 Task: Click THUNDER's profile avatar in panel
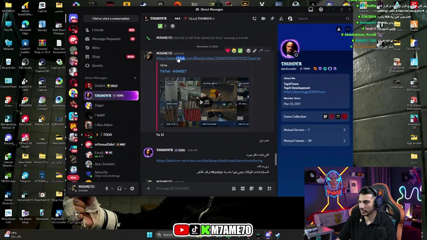[290, 49]
